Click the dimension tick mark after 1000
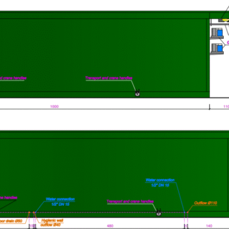 [210, 107]
